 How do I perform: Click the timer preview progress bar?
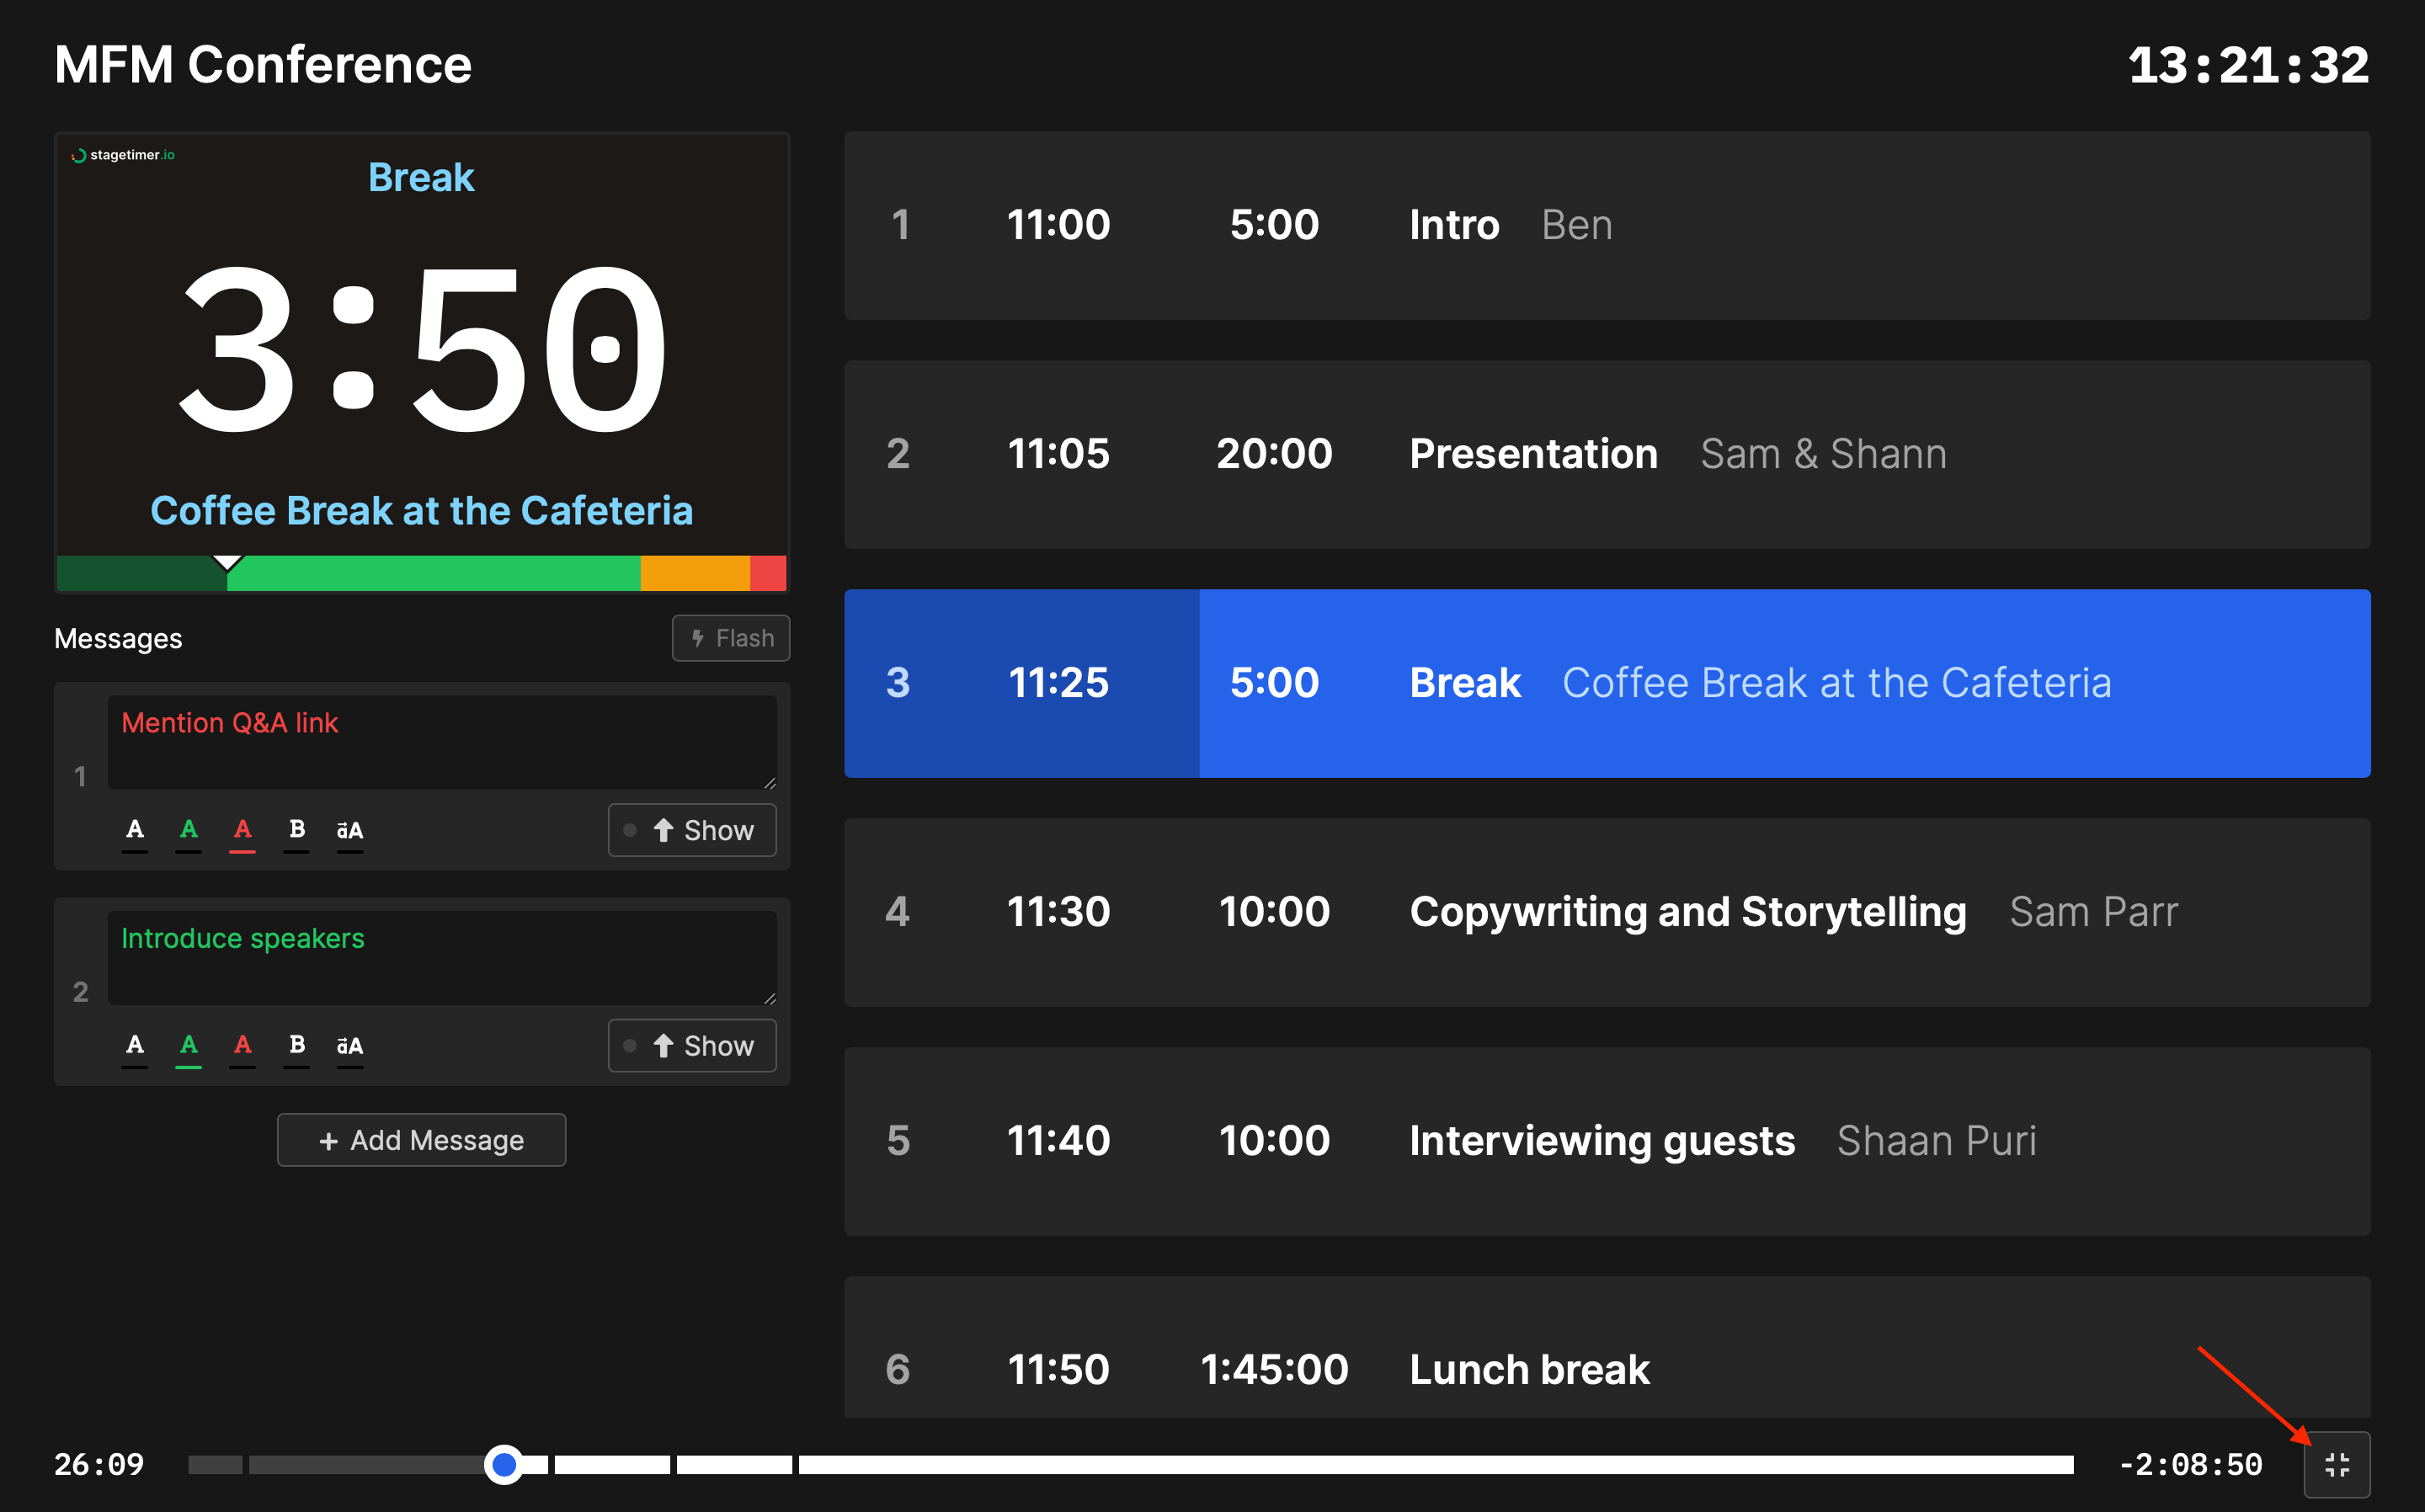tap(421, 574)
